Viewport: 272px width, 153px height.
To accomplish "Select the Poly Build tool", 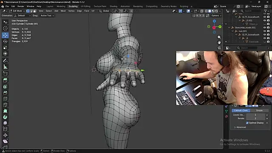I will (x=5, y=111).
